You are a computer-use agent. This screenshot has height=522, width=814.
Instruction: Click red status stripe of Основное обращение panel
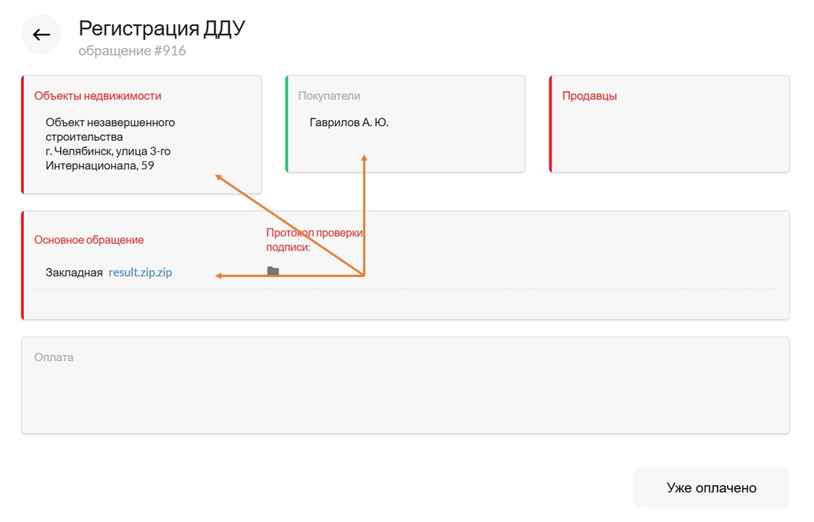pyautogui.click(x=23, y=265)
